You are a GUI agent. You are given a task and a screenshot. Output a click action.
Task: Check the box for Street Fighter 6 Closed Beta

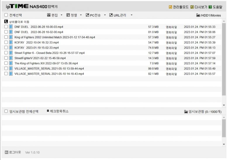pyautogui.click(x=6, y=53)
